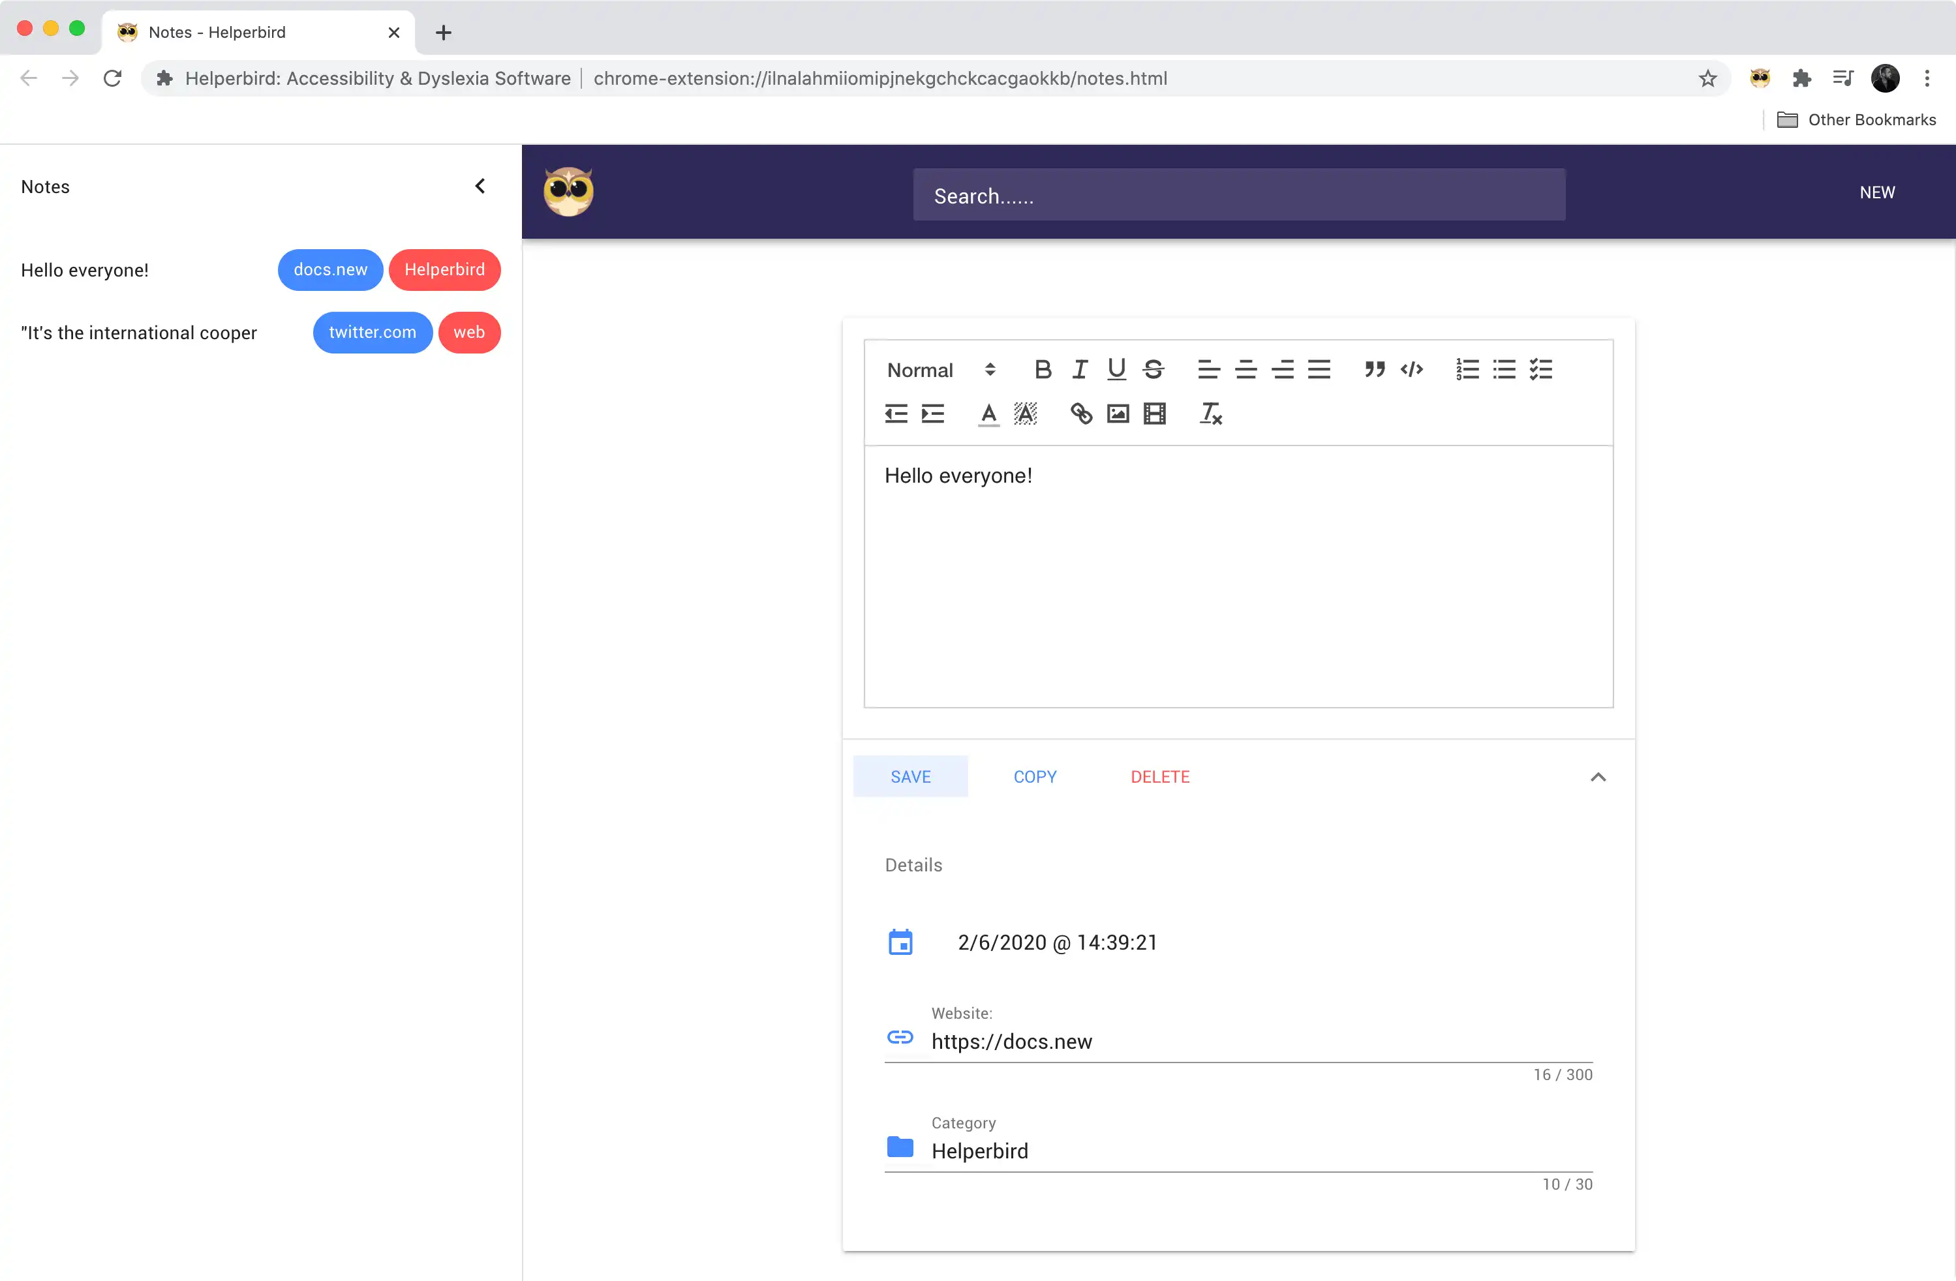The width and height of the screenshot is (1956, 1281).
Task: Open the Chrome three-dot menu
Action: pos(1927,78)
